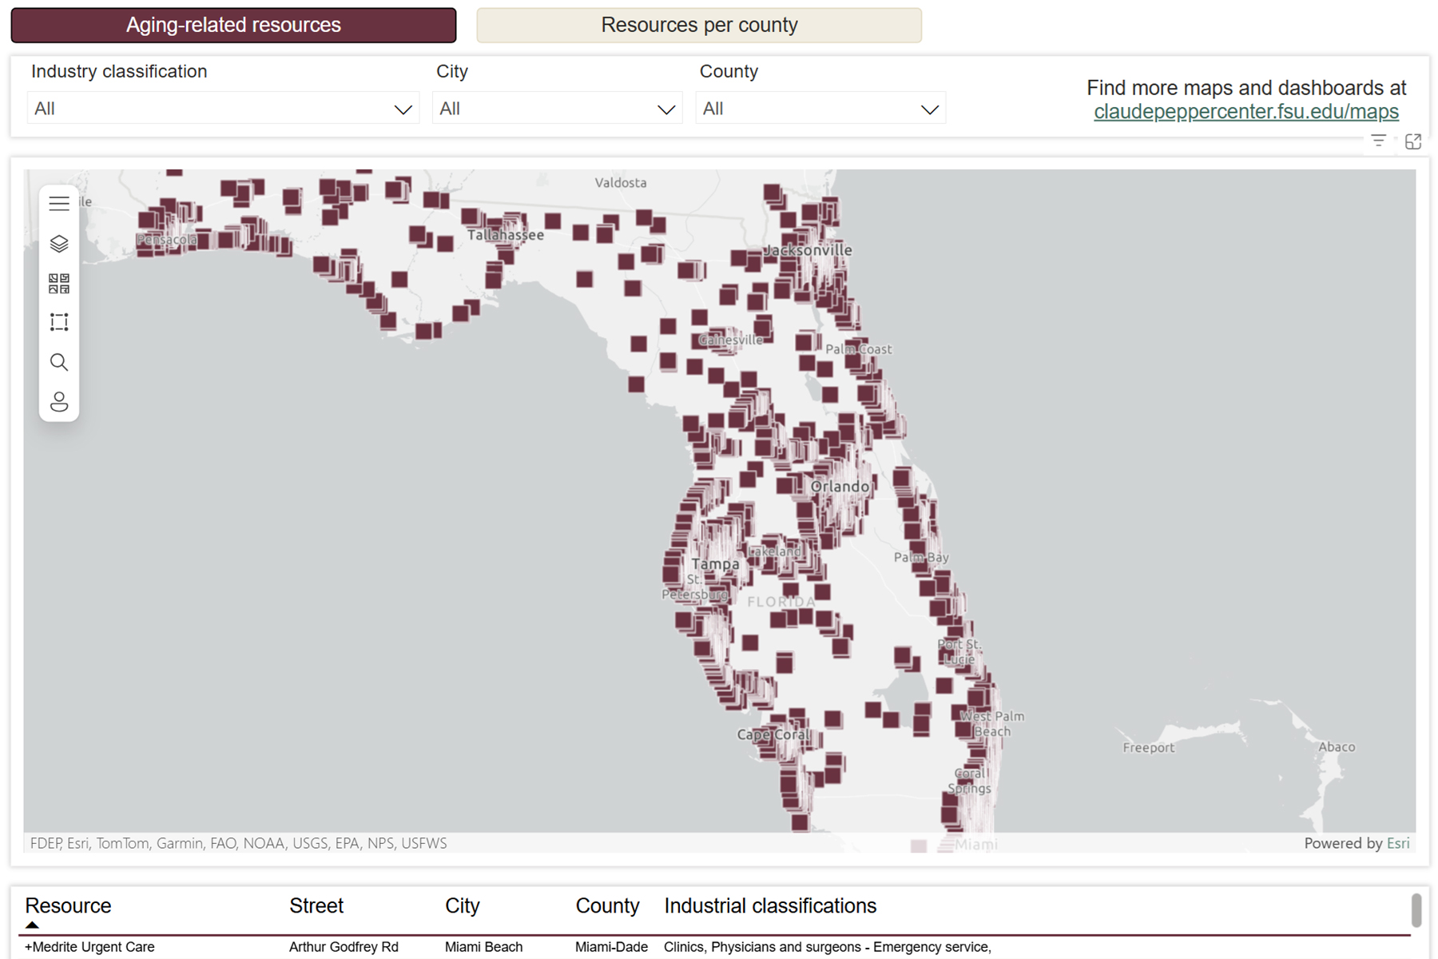
Task: Open the map tools hamburger menu
Action: pyautogui.click(x=59, y=204)
